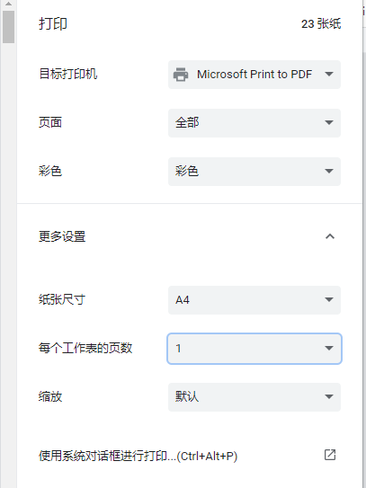Click the 每个工作表的页数 label

85,348
